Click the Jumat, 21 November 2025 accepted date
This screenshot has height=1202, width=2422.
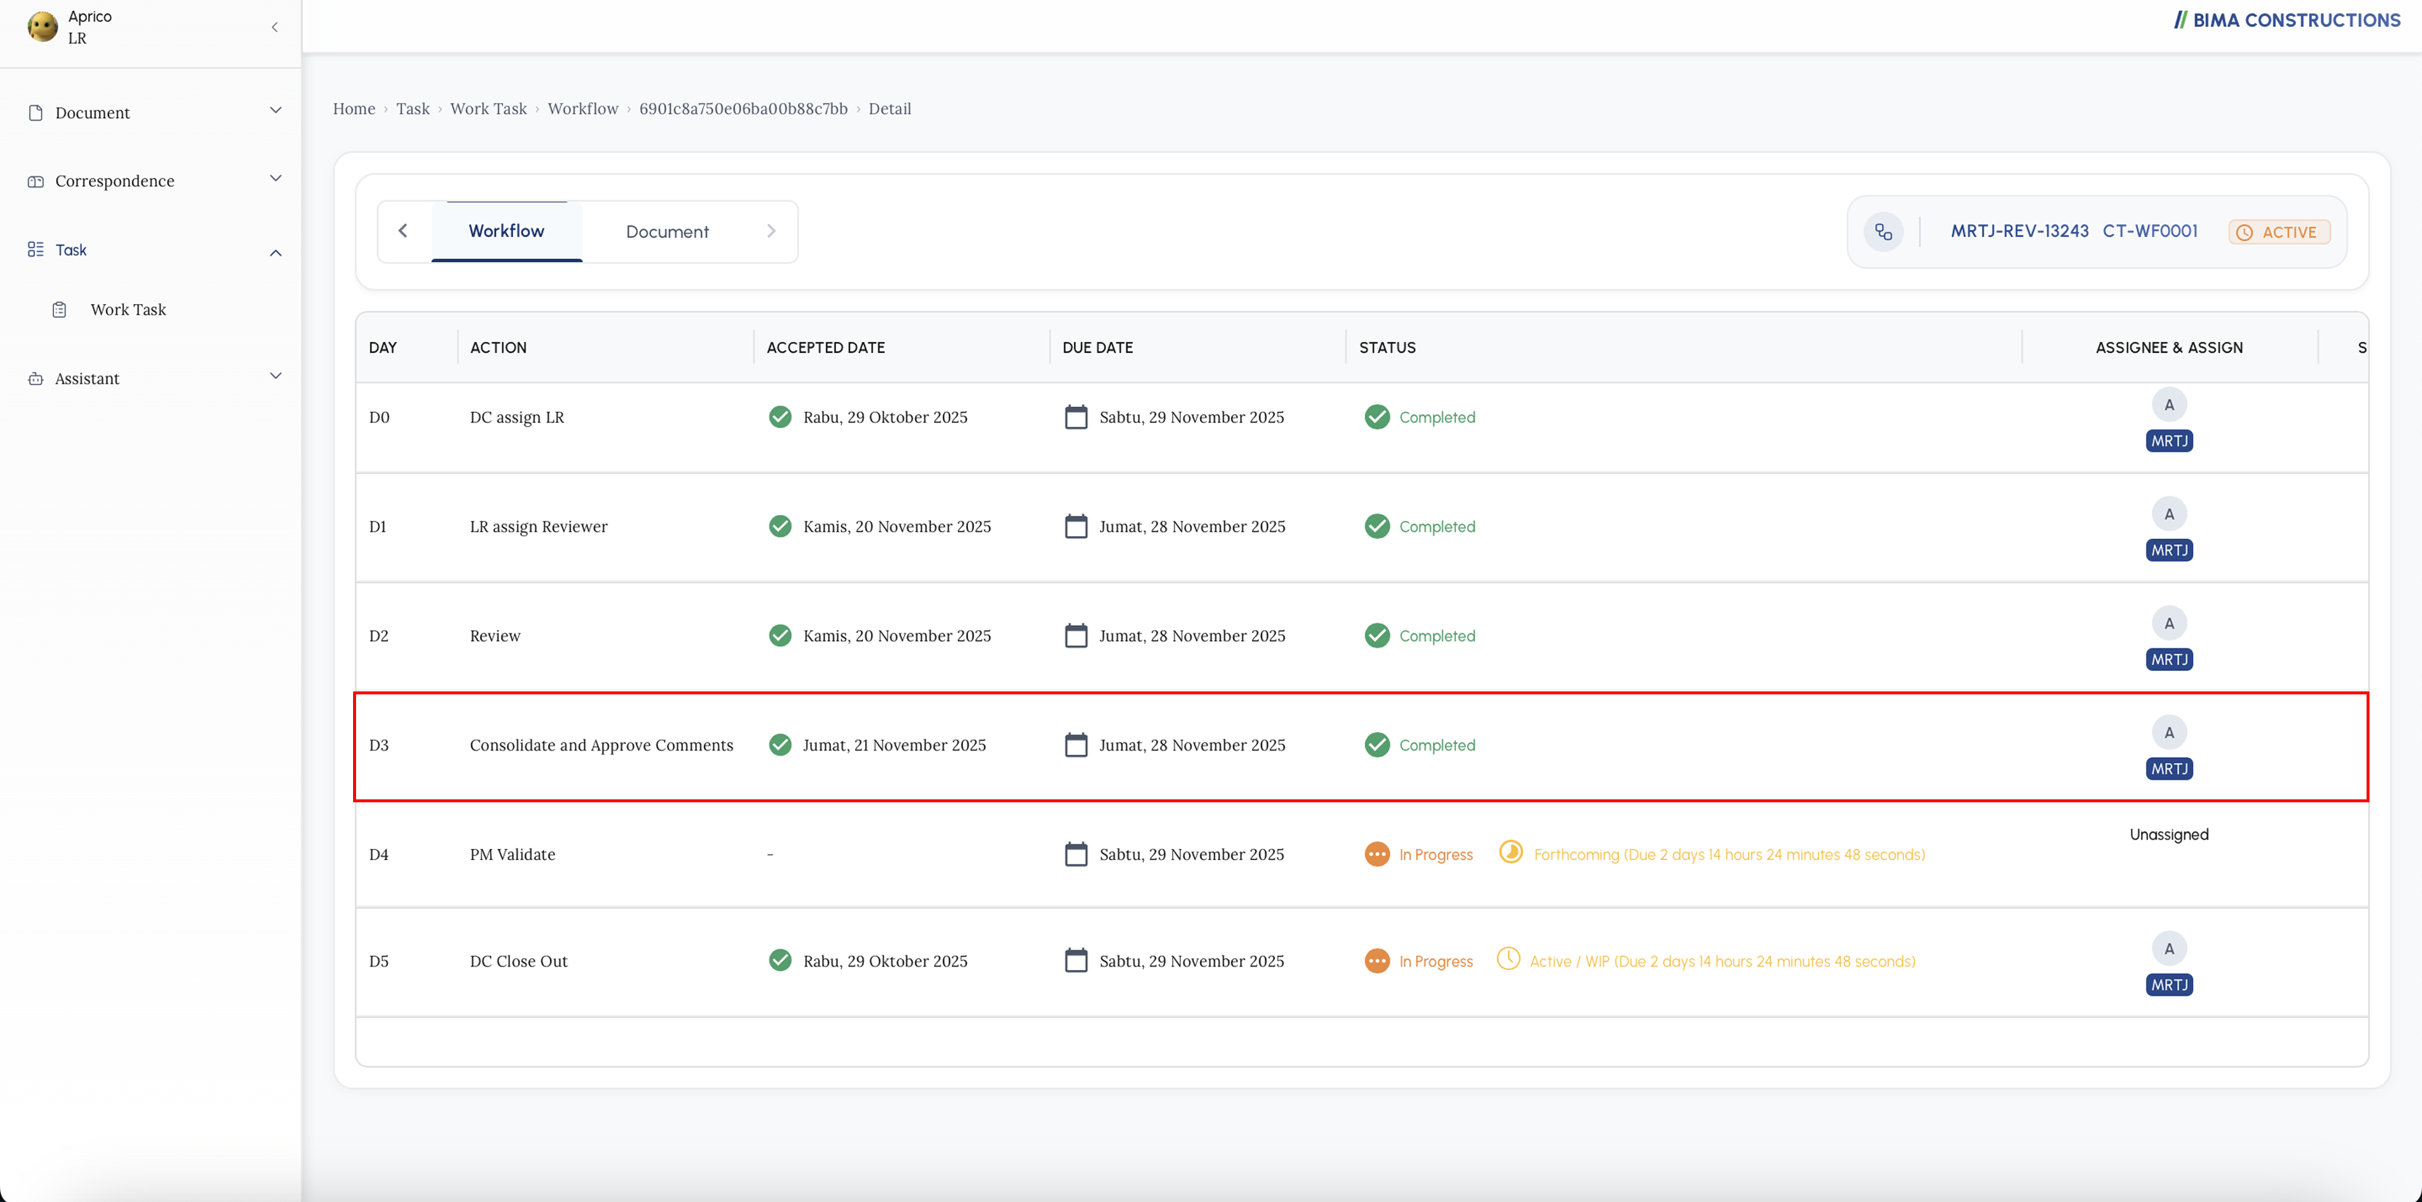click(x=894, y=745)
